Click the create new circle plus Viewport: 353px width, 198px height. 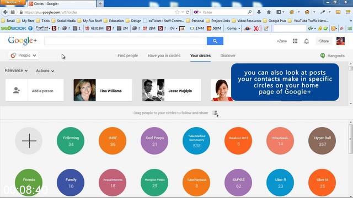[x=29, y=141]
